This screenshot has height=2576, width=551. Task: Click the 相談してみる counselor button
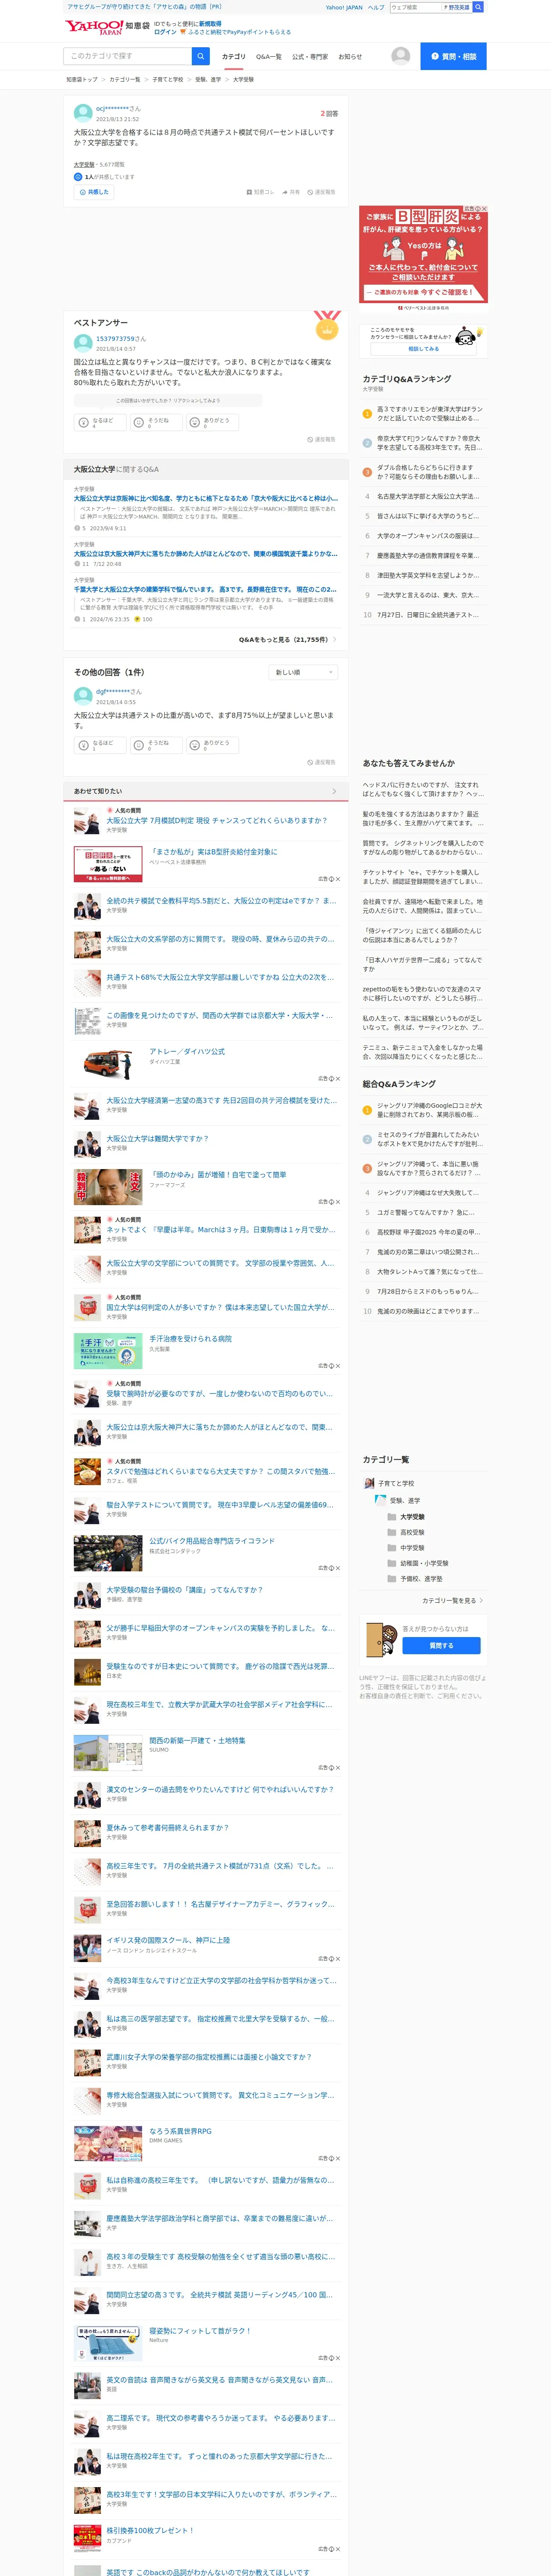(423, 349)
